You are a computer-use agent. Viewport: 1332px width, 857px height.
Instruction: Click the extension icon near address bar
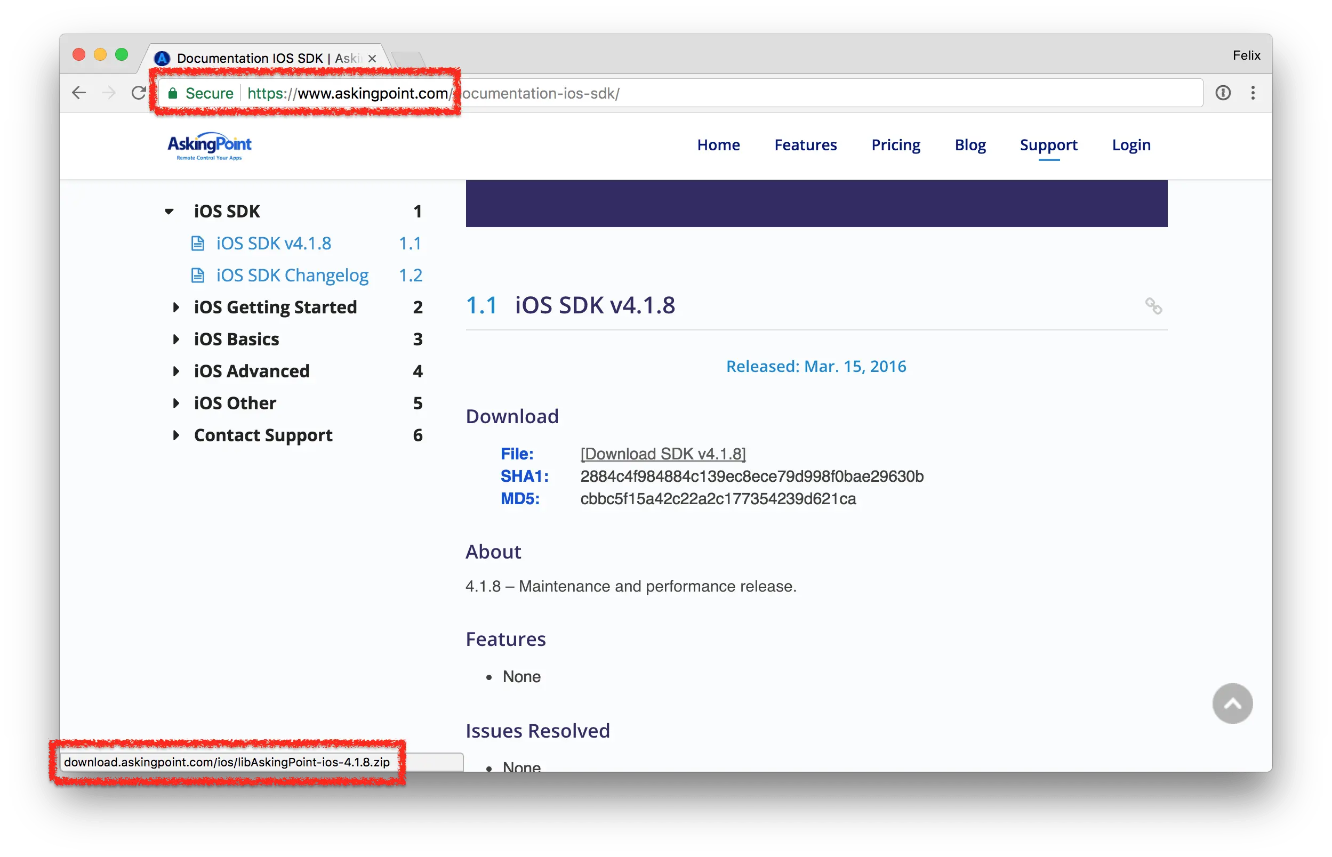coord(1222,93)
